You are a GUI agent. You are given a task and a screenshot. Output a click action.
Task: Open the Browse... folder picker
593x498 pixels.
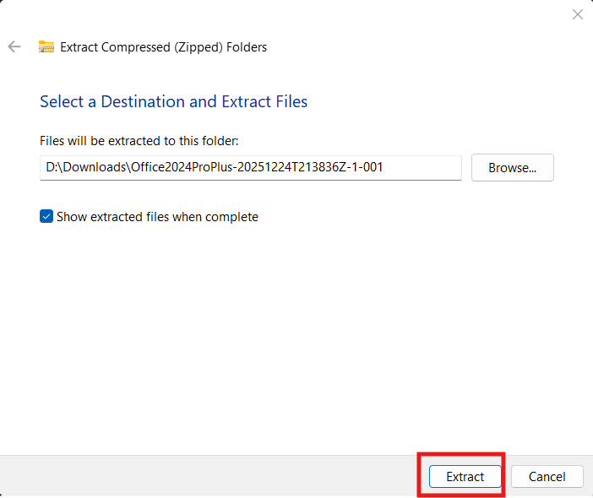(x=512, y=168)
